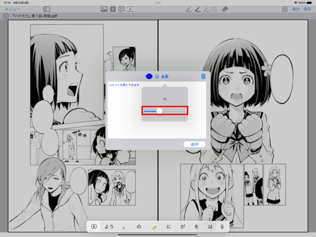Delete comment with the trash icon
316x237 pixels.
203,77
